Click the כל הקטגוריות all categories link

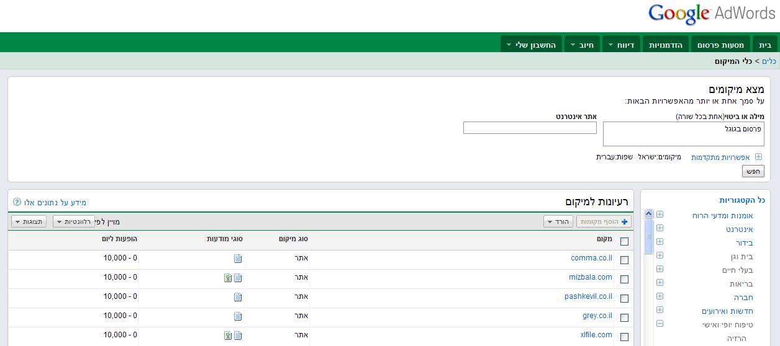coord(742,200)
